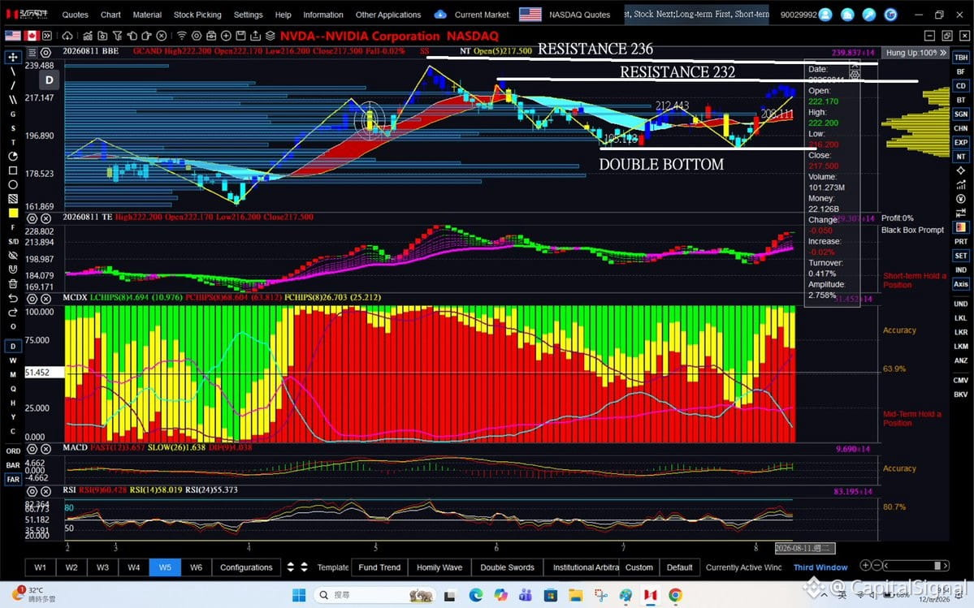Click the cloud download icon in toolbar
Image resolution: width=974 pixels, height=608 pixels.
(x=67, y=36)
